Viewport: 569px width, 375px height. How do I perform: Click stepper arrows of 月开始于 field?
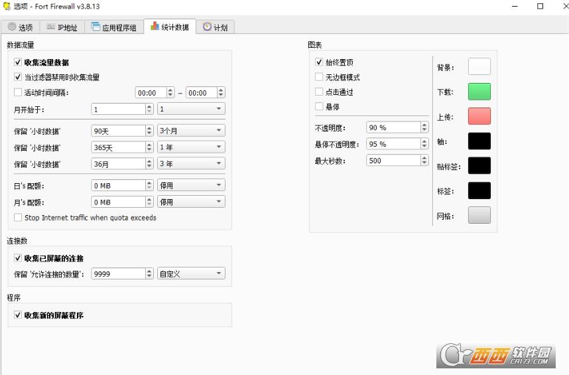point(149,109)
